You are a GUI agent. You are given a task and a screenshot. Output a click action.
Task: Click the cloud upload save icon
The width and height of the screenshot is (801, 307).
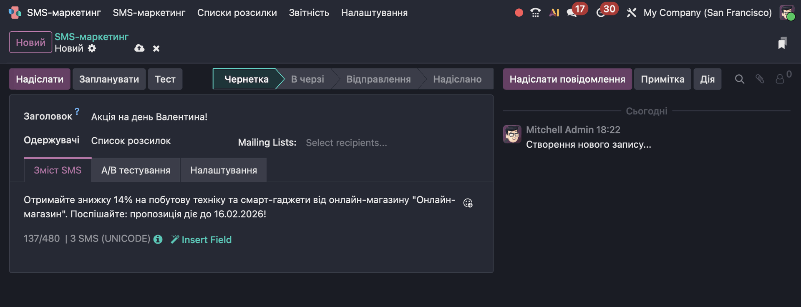tap(139, 48)
